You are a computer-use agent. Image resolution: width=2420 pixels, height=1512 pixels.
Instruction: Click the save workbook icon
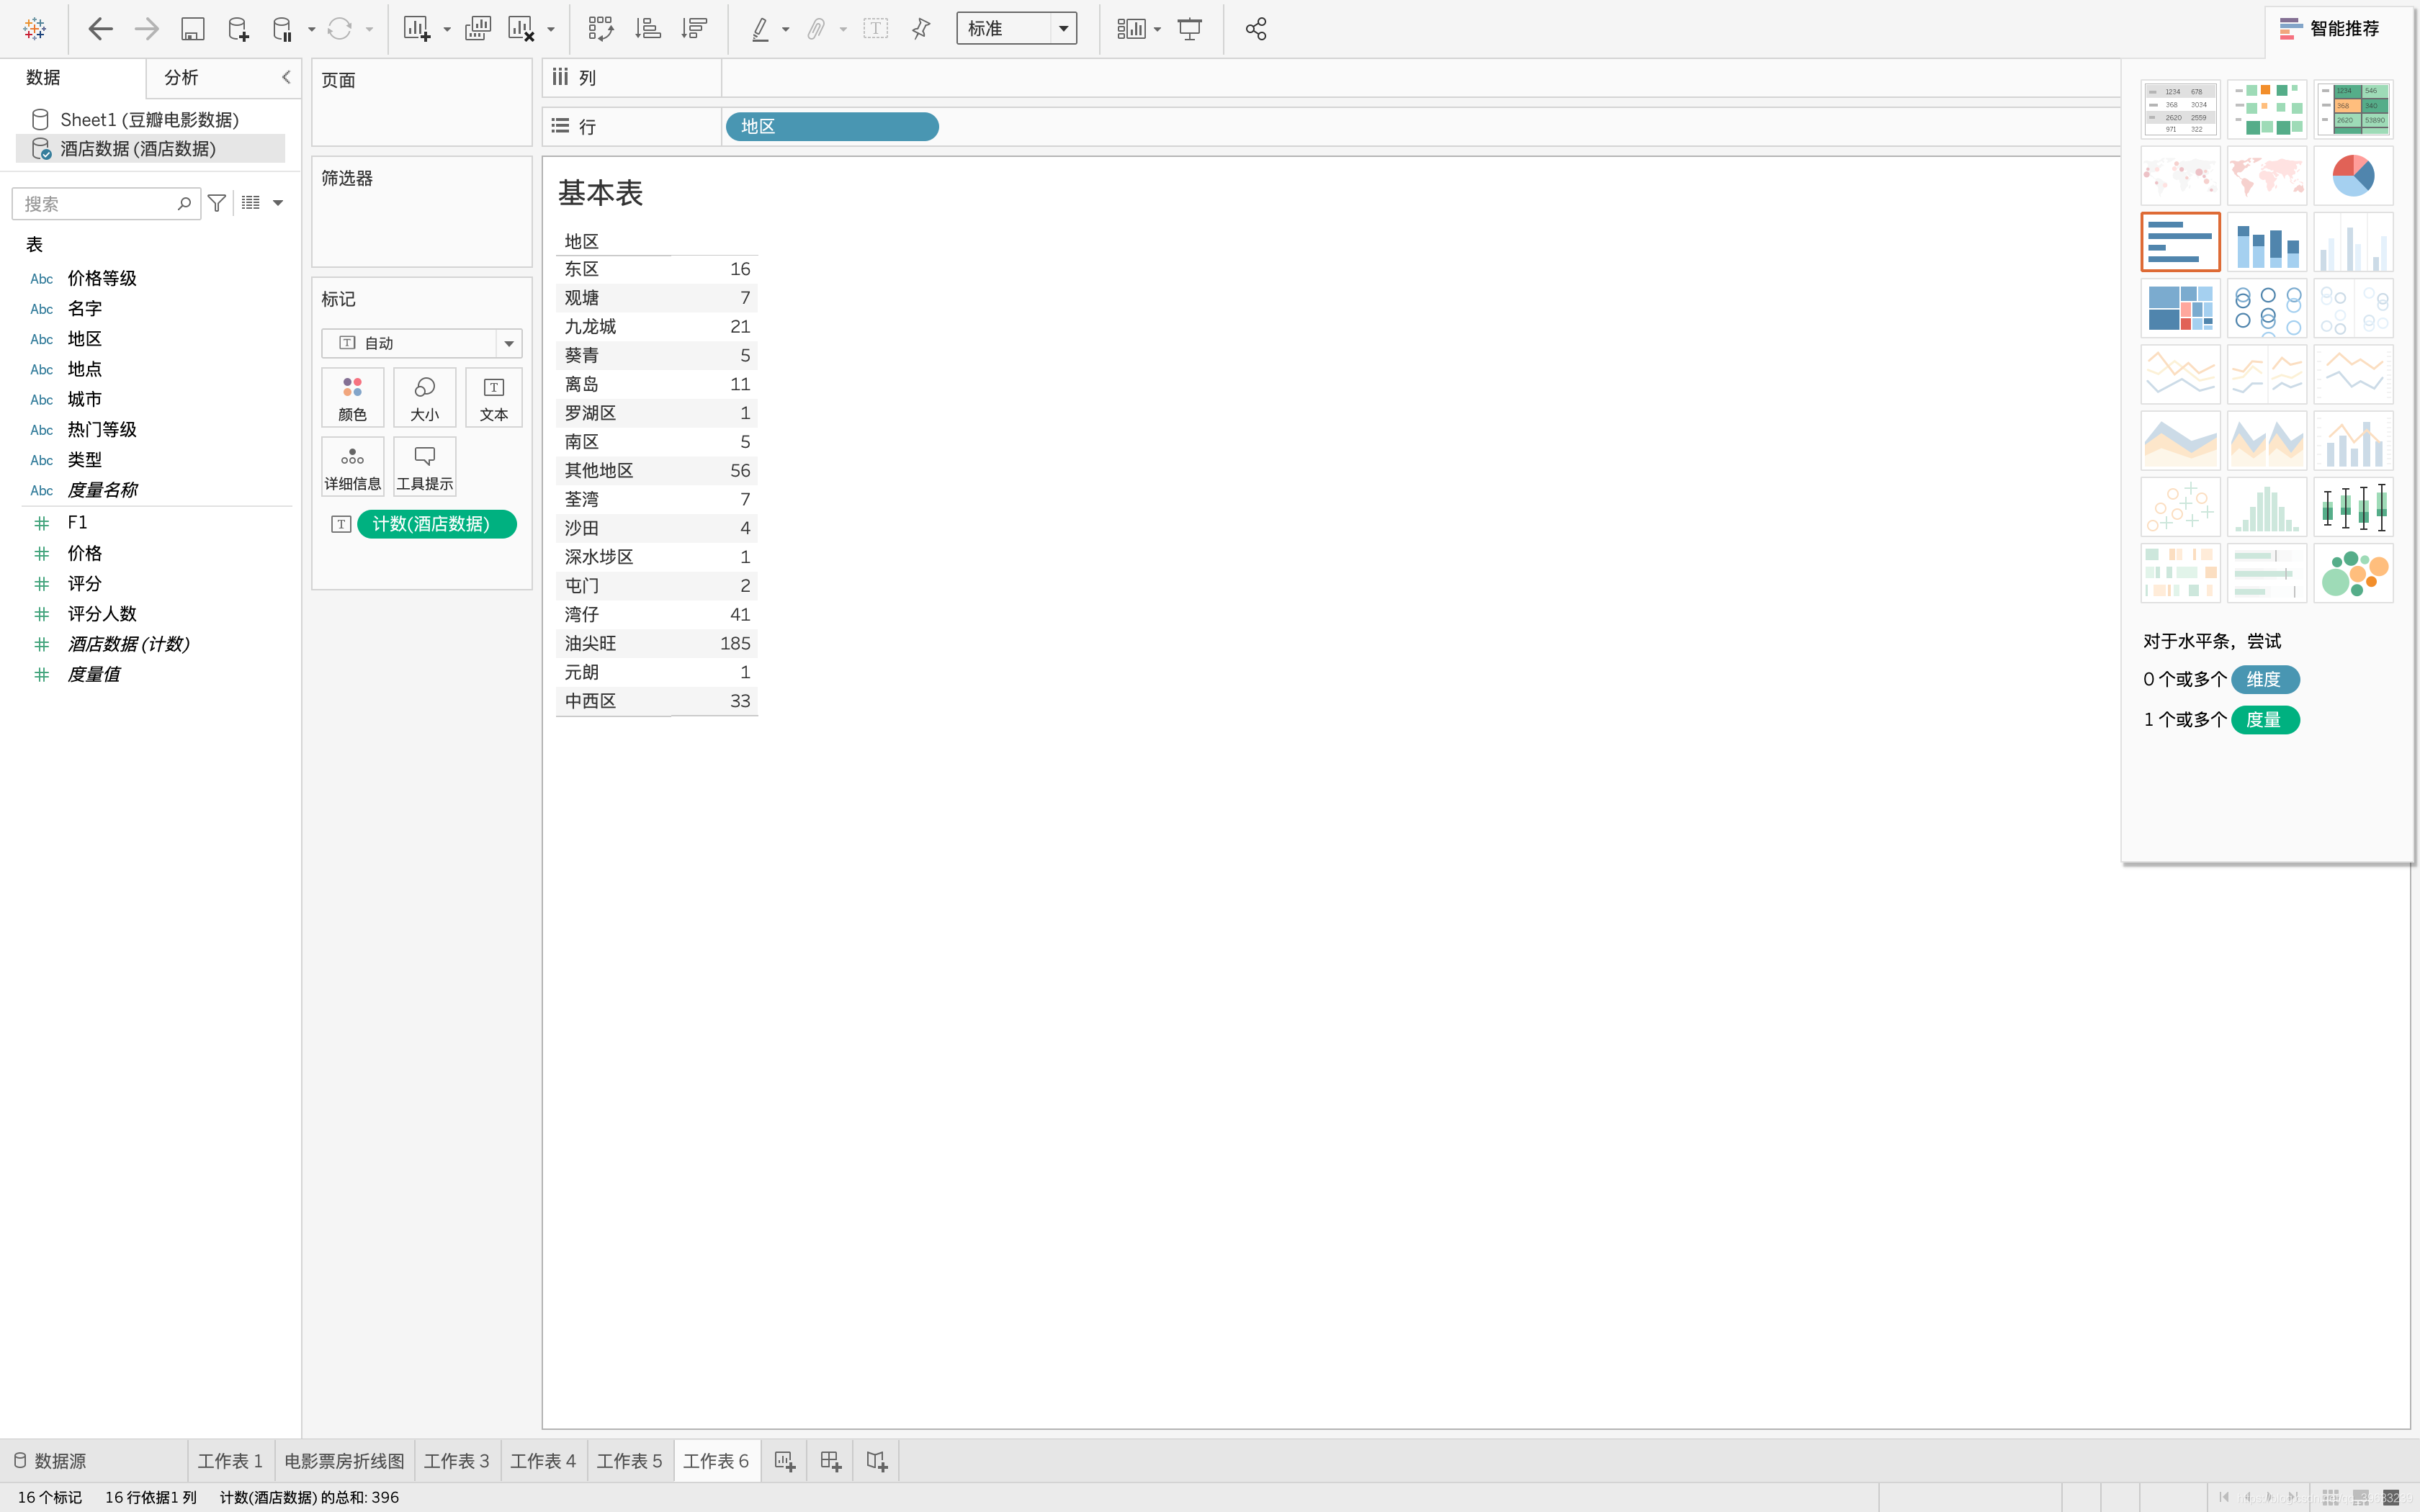click(x=192, y=29)
